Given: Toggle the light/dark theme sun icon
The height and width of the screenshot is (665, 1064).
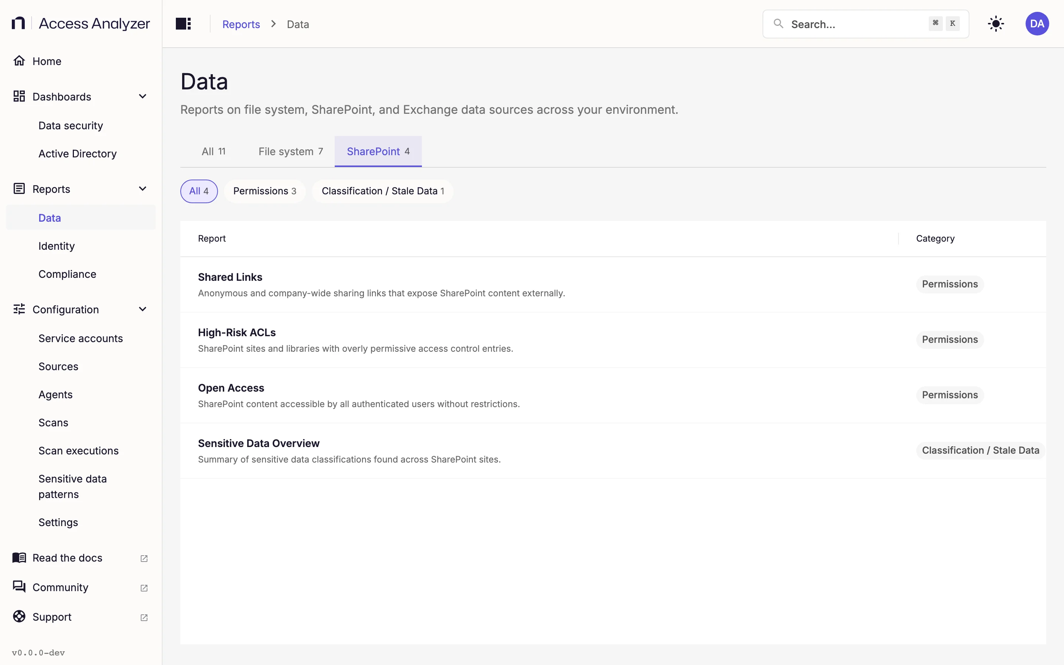Looking at the screenshot, I should tap(996, 24).
